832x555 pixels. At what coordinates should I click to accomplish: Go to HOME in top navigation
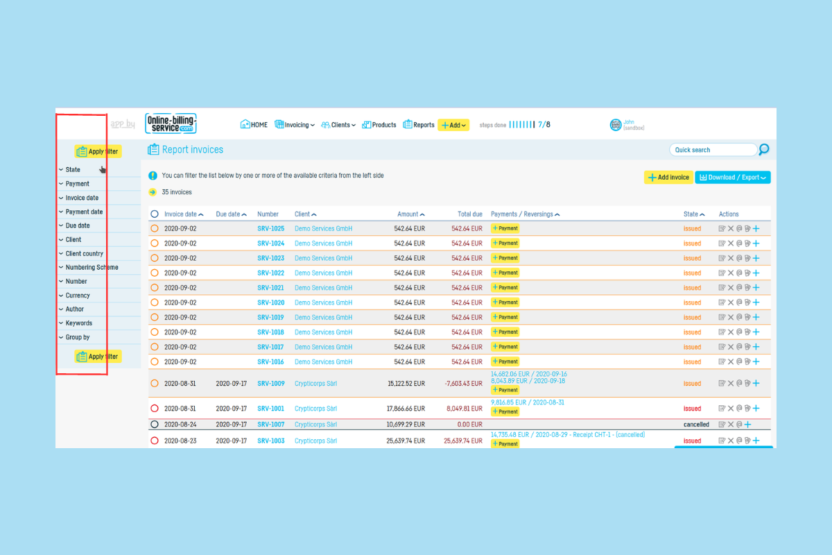(x=254, y=125)
